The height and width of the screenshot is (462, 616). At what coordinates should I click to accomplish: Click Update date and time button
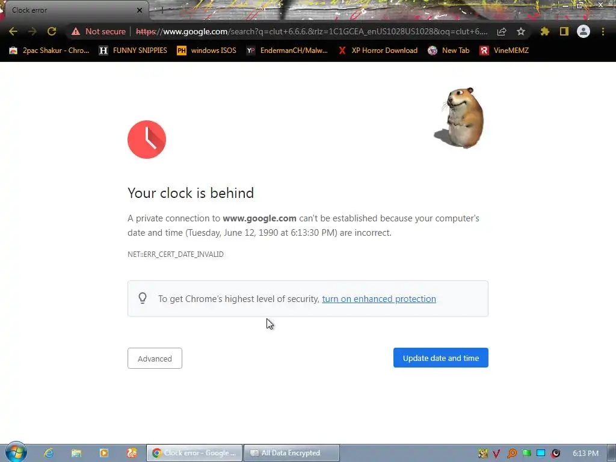tap(441, 358)
